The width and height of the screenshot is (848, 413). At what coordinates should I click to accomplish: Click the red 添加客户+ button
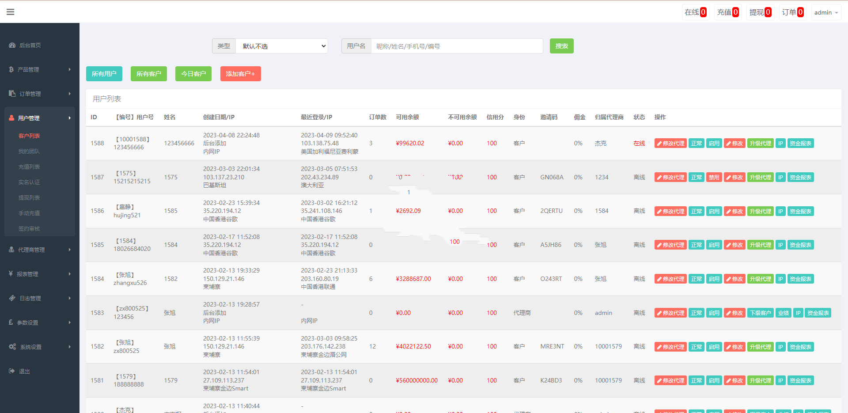pyautogui.click(x=240, y=74)
